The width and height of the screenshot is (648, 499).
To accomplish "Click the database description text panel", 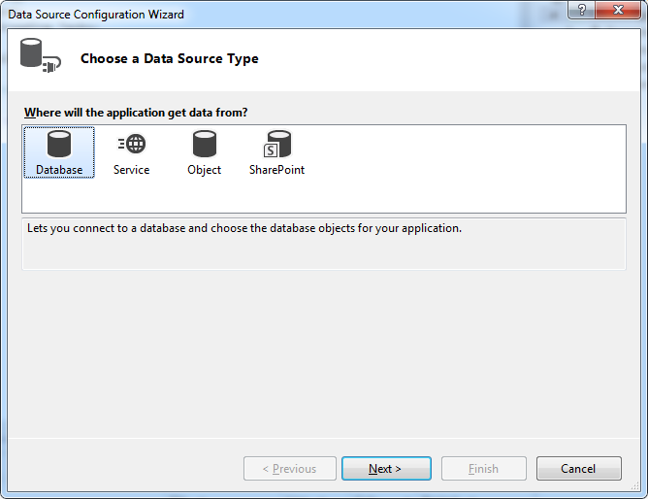I will pyautogui.click(x=323, y=243).
